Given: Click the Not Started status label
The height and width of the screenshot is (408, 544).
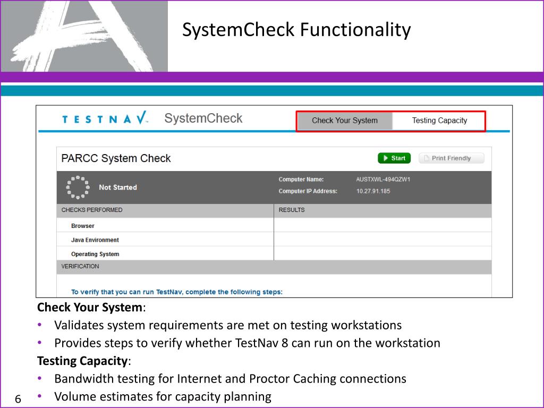Looking at the screenshot, I should pos(118,188).
